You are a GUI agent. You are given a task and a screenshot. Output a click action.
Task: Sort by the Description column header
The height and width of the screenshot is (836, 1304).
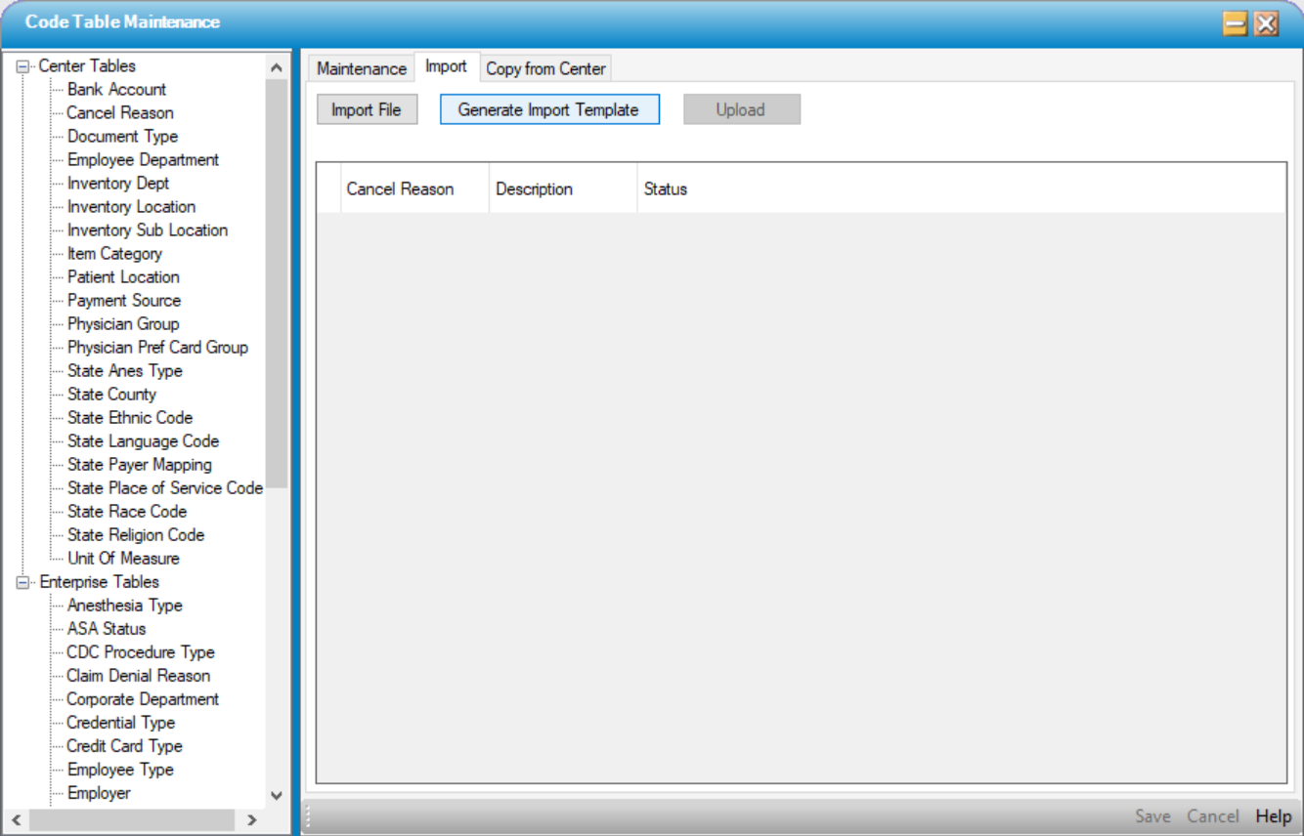click(x=534, y=189)
